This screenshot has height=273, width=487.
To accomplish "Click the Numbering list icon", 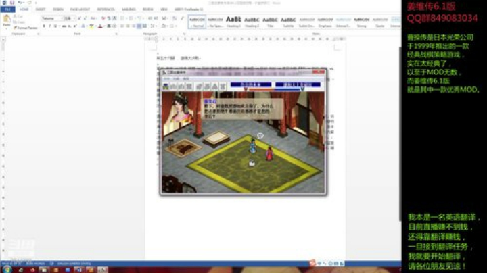I will coord(131,18).
